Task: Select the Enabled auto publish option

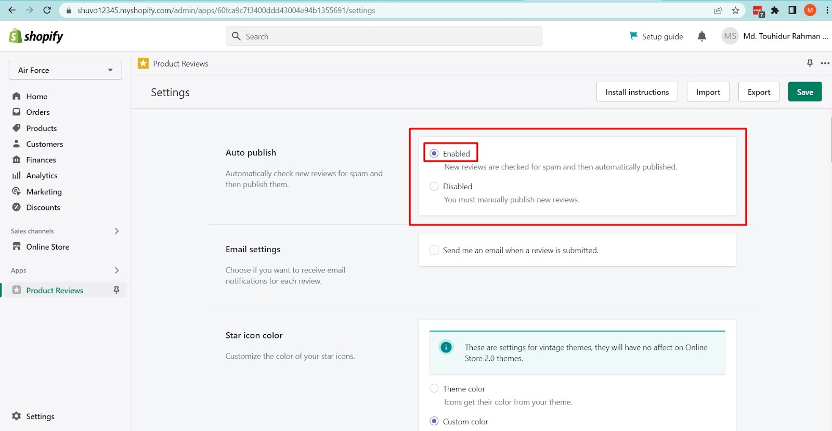Action: coord(434,153)
